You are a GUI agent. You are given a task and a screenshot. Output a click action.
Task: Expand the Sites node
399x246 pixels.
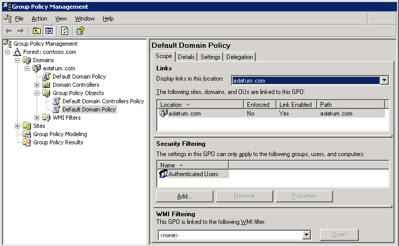click(x=18, y=126)
